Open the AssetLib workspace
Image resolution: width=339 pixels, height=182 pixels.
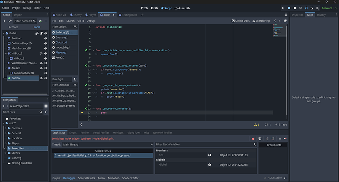[182, 8]
